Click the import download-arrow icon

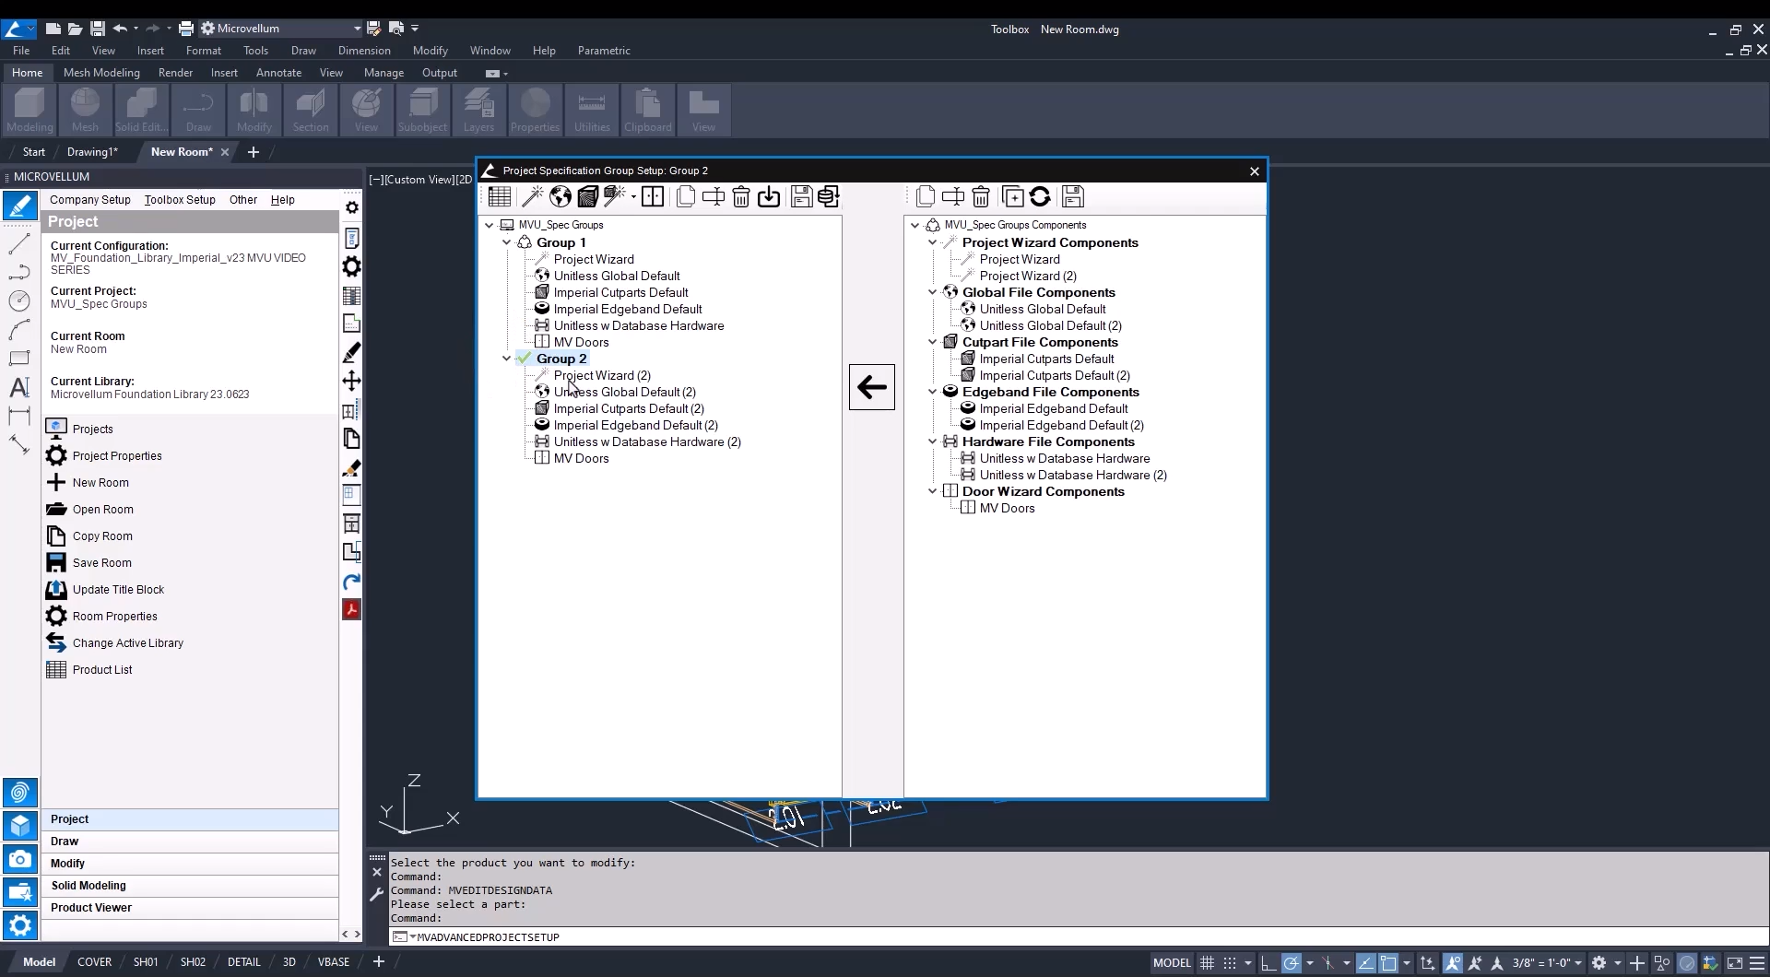point(769,196)
